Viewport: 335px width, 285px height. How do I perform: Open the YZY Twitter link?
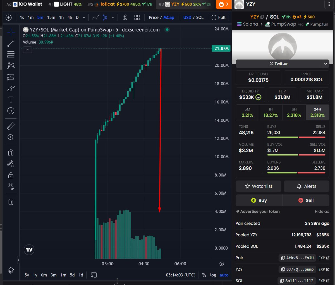279,64
